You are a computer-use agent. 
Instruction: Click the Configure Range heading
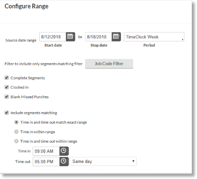26,6
